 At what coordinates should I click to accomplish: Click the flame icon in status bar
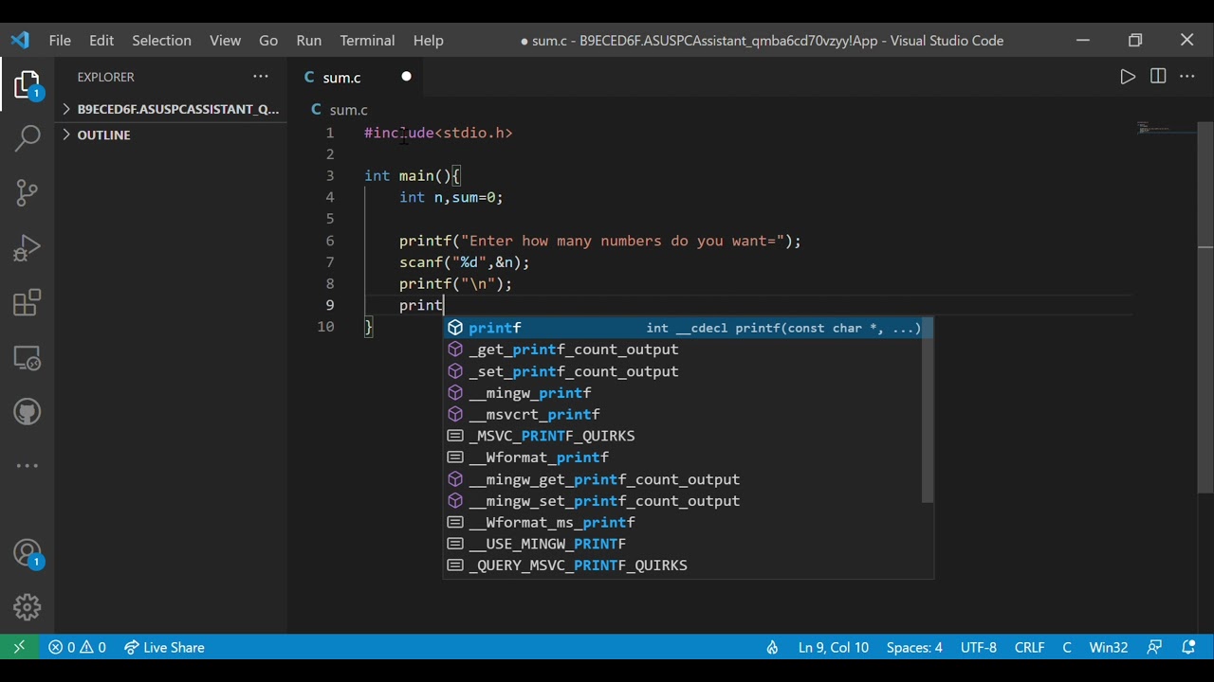[x=772, y=648]
